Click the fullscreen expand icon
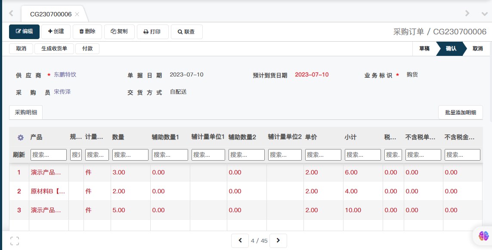This screenshot has width=492, height=250. pyautogui.click(x=15, y=241)
